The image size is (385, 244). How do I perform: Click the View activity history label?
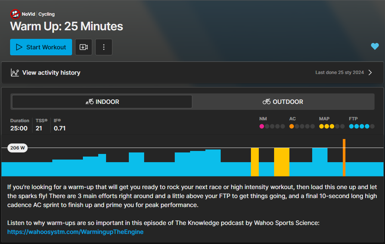pos(51,72)
